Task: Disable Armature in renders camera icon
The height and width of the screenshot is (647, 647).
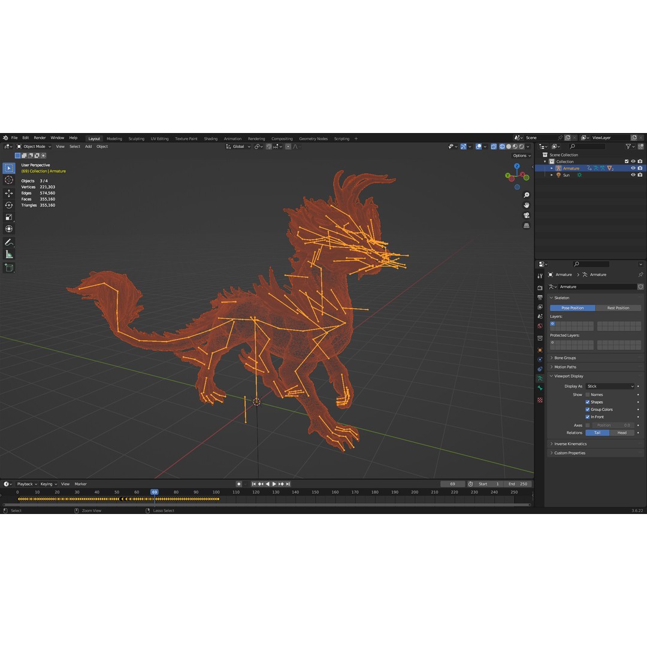Action: [640, 168]
